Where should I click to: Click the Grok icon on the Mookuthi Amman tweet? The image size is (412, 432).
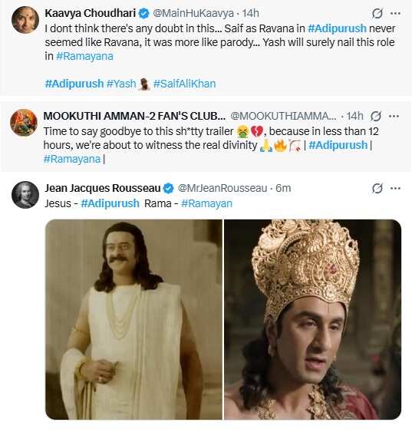click(x=376, y=116)
